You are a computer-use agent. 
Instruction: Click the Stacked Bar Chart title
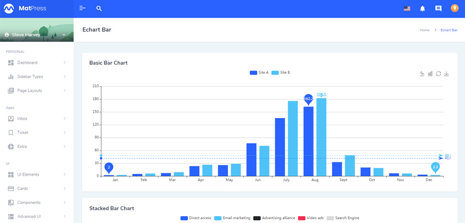[x=112, y=208]
